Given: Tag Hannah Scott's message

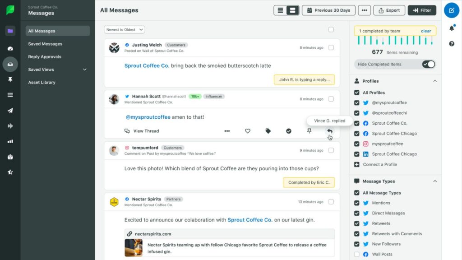Looking at the screenshot, I should tap(268, 131).
